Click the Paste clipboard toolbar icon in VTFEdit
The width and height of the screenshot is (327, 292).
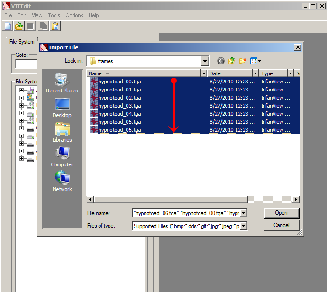click(55, 26)
